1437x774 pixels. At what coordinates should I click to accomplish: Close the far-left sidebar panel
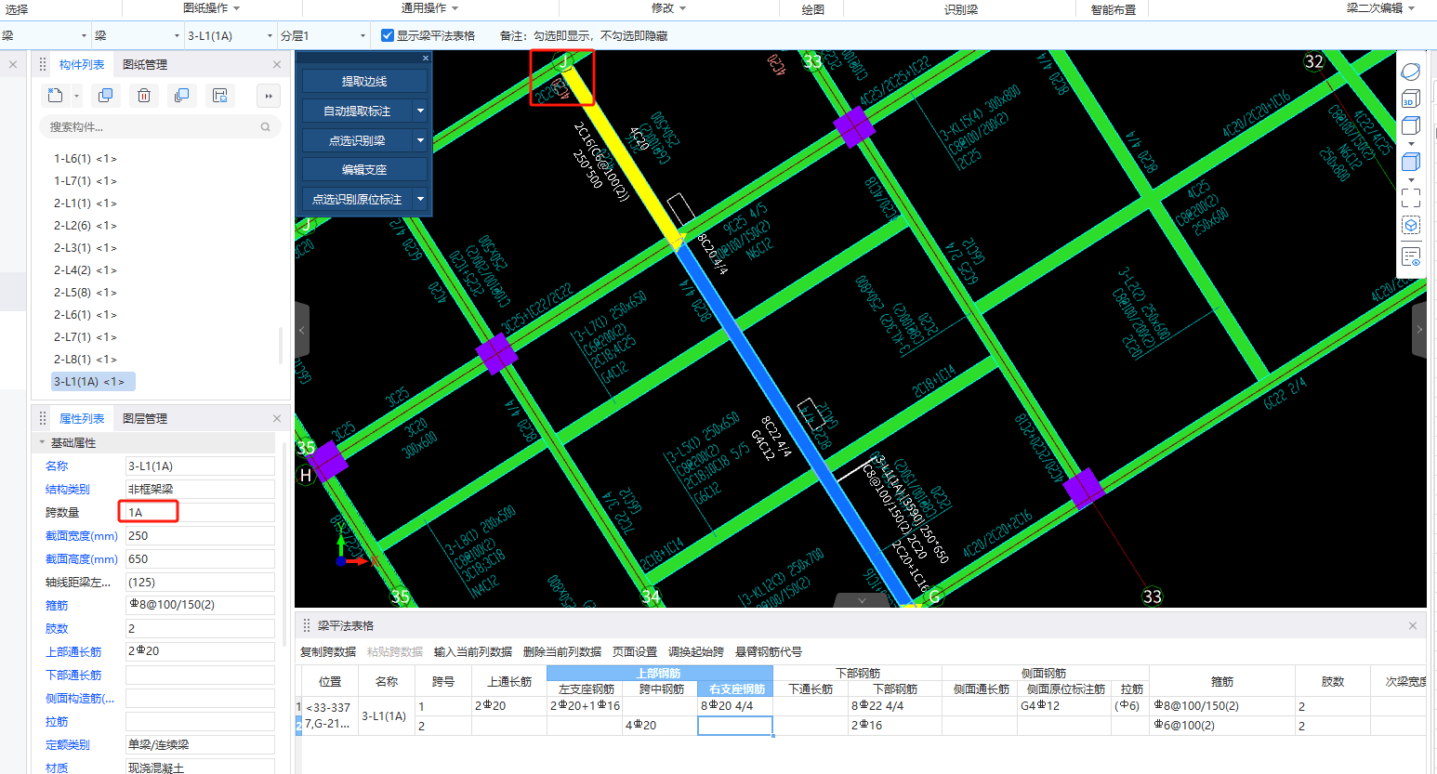pos(13,64)
